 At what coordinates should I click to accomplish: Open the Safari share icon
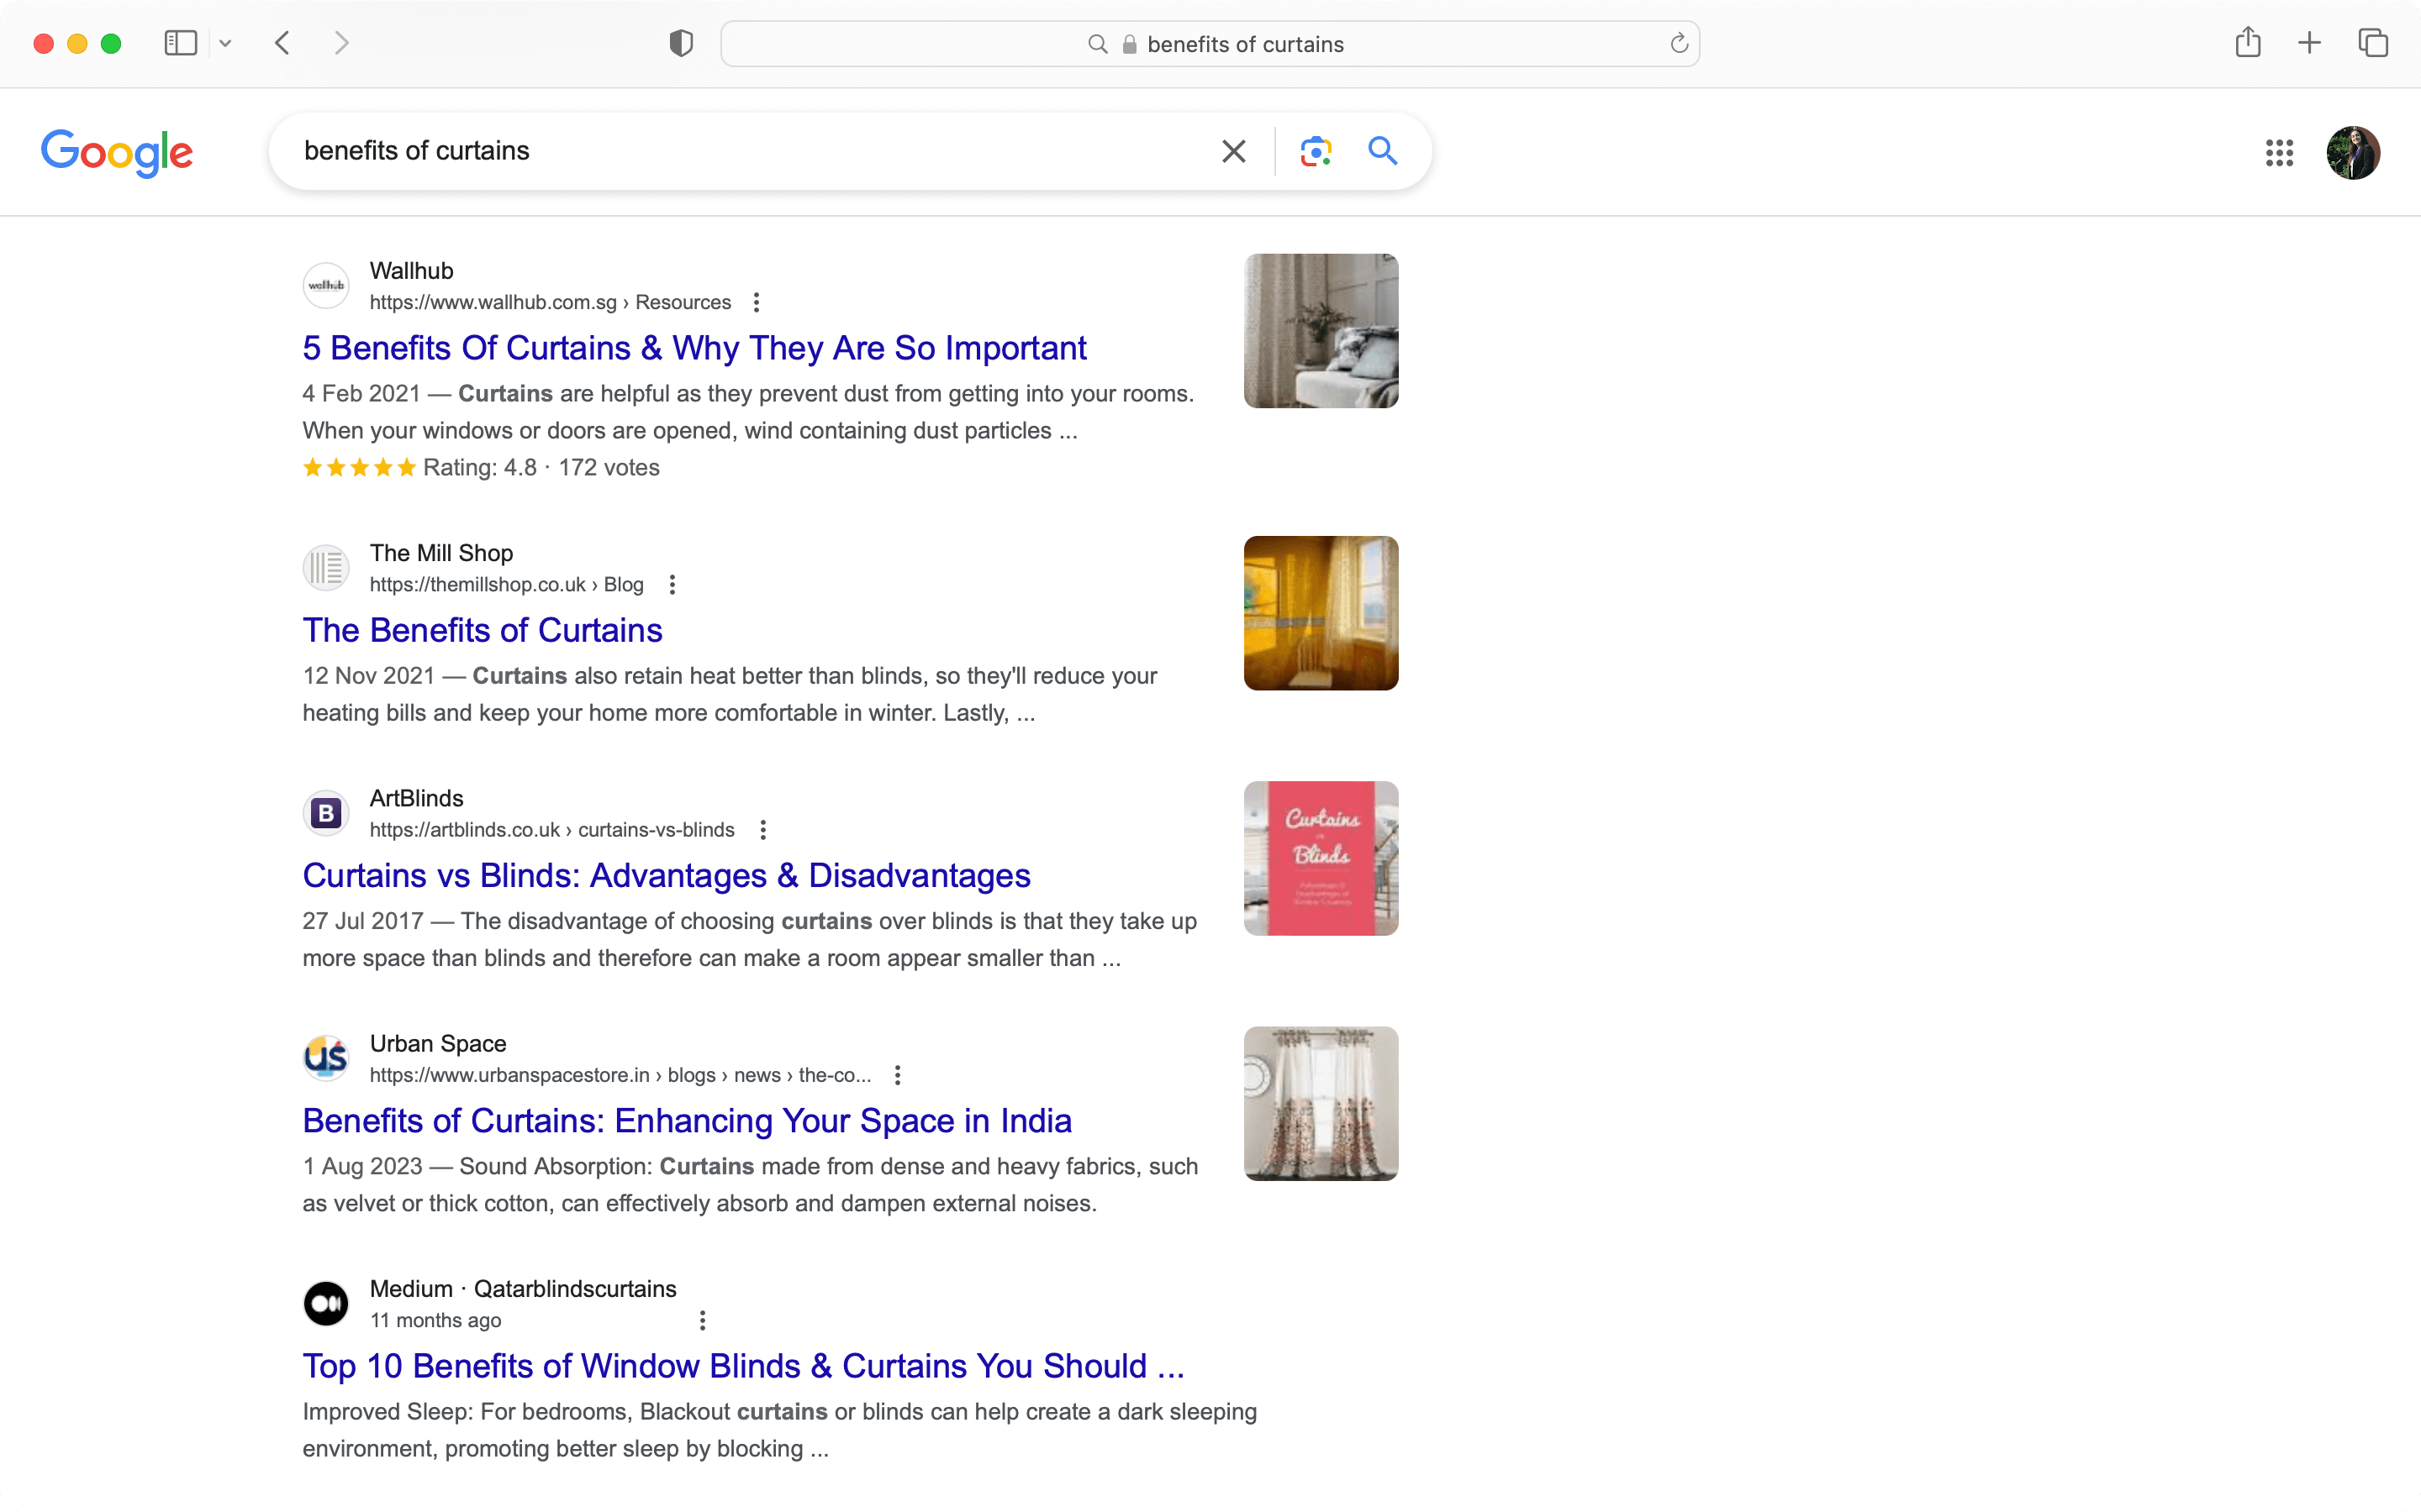pyautogui.click(x=2247, y=42)
